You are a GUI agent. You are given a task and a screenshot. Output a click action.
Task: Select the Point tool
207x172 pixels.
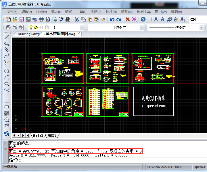[7, 98]
